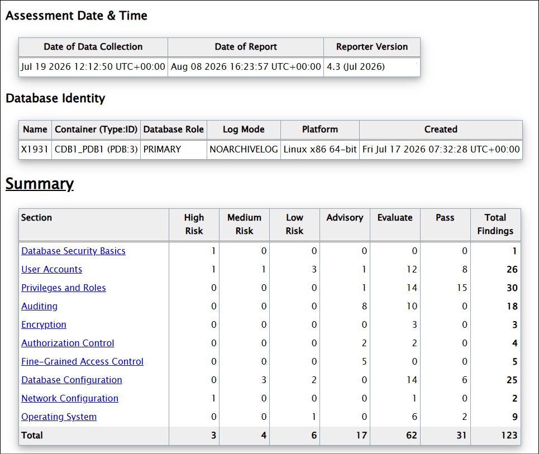Screen dimensions: 539x454
Task: Open the Database Security Basics link
Action: (x=73, y=251)
